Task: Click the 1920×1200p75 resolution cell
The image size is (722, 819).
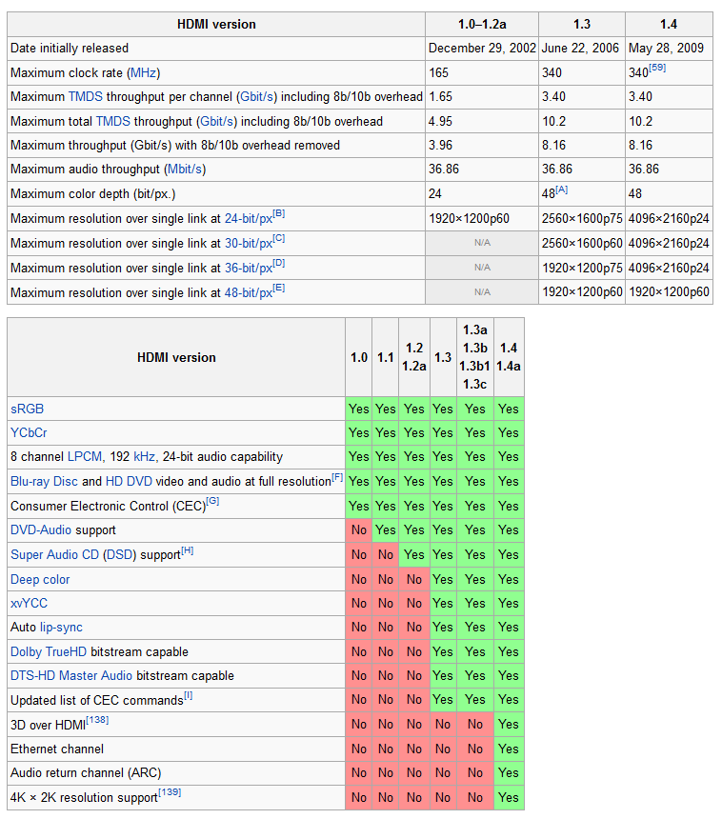Action: click(x=582, y=268)
